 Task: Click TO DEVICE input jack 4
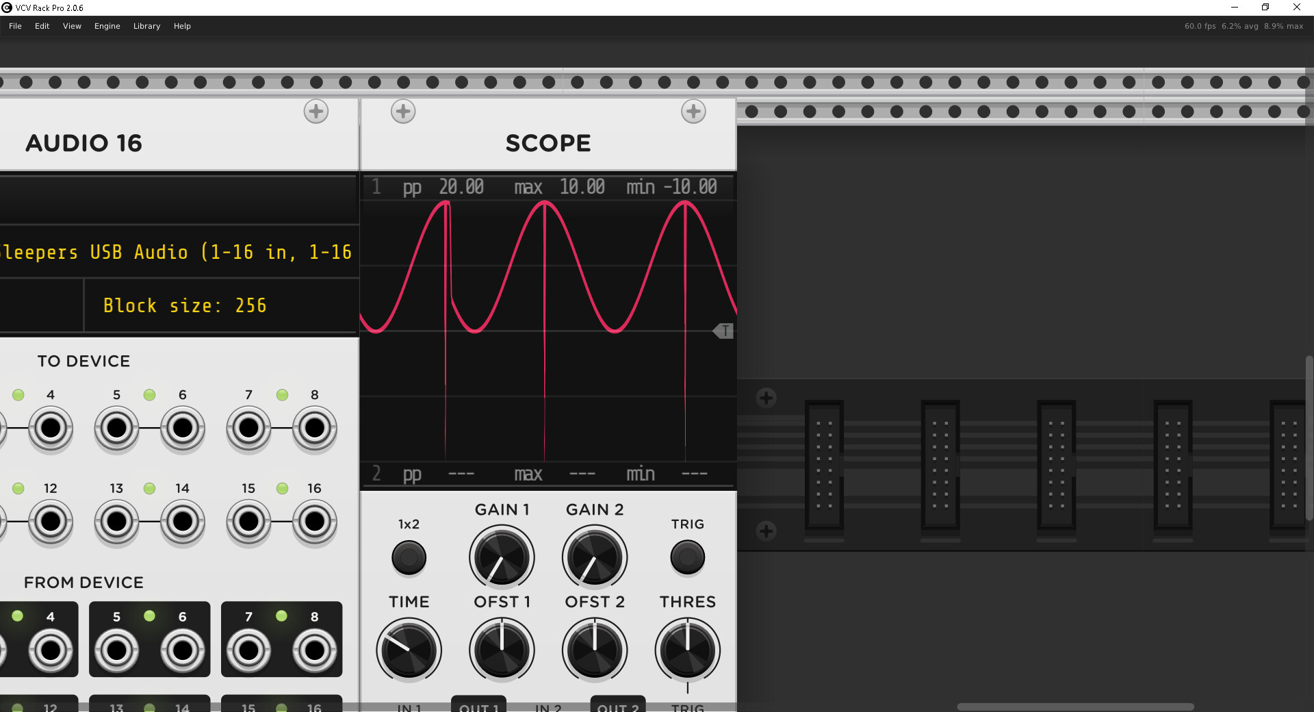(x=51, y=429)
